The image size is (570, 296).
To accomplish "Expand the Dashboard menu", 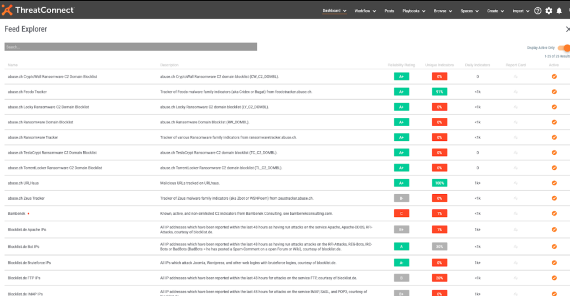I will [334, 11].
